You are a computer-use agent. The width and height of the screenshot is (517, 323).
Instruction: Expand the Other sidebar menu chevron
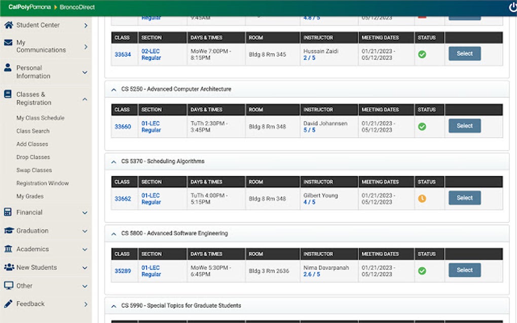[x=85, y=286]
